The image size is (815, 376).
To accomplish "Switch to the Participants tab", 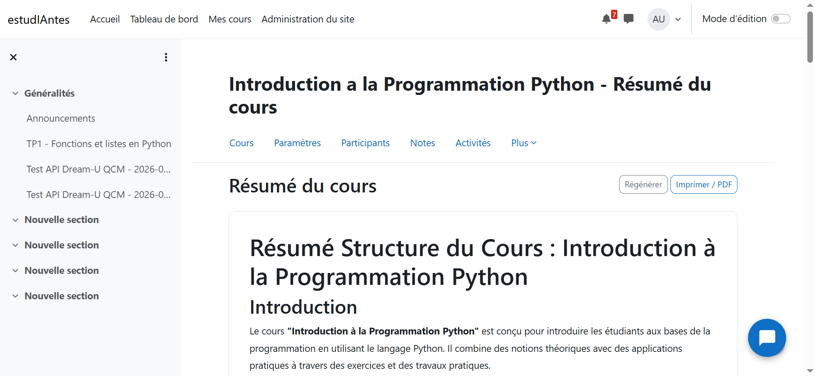I will click(366, 143).
